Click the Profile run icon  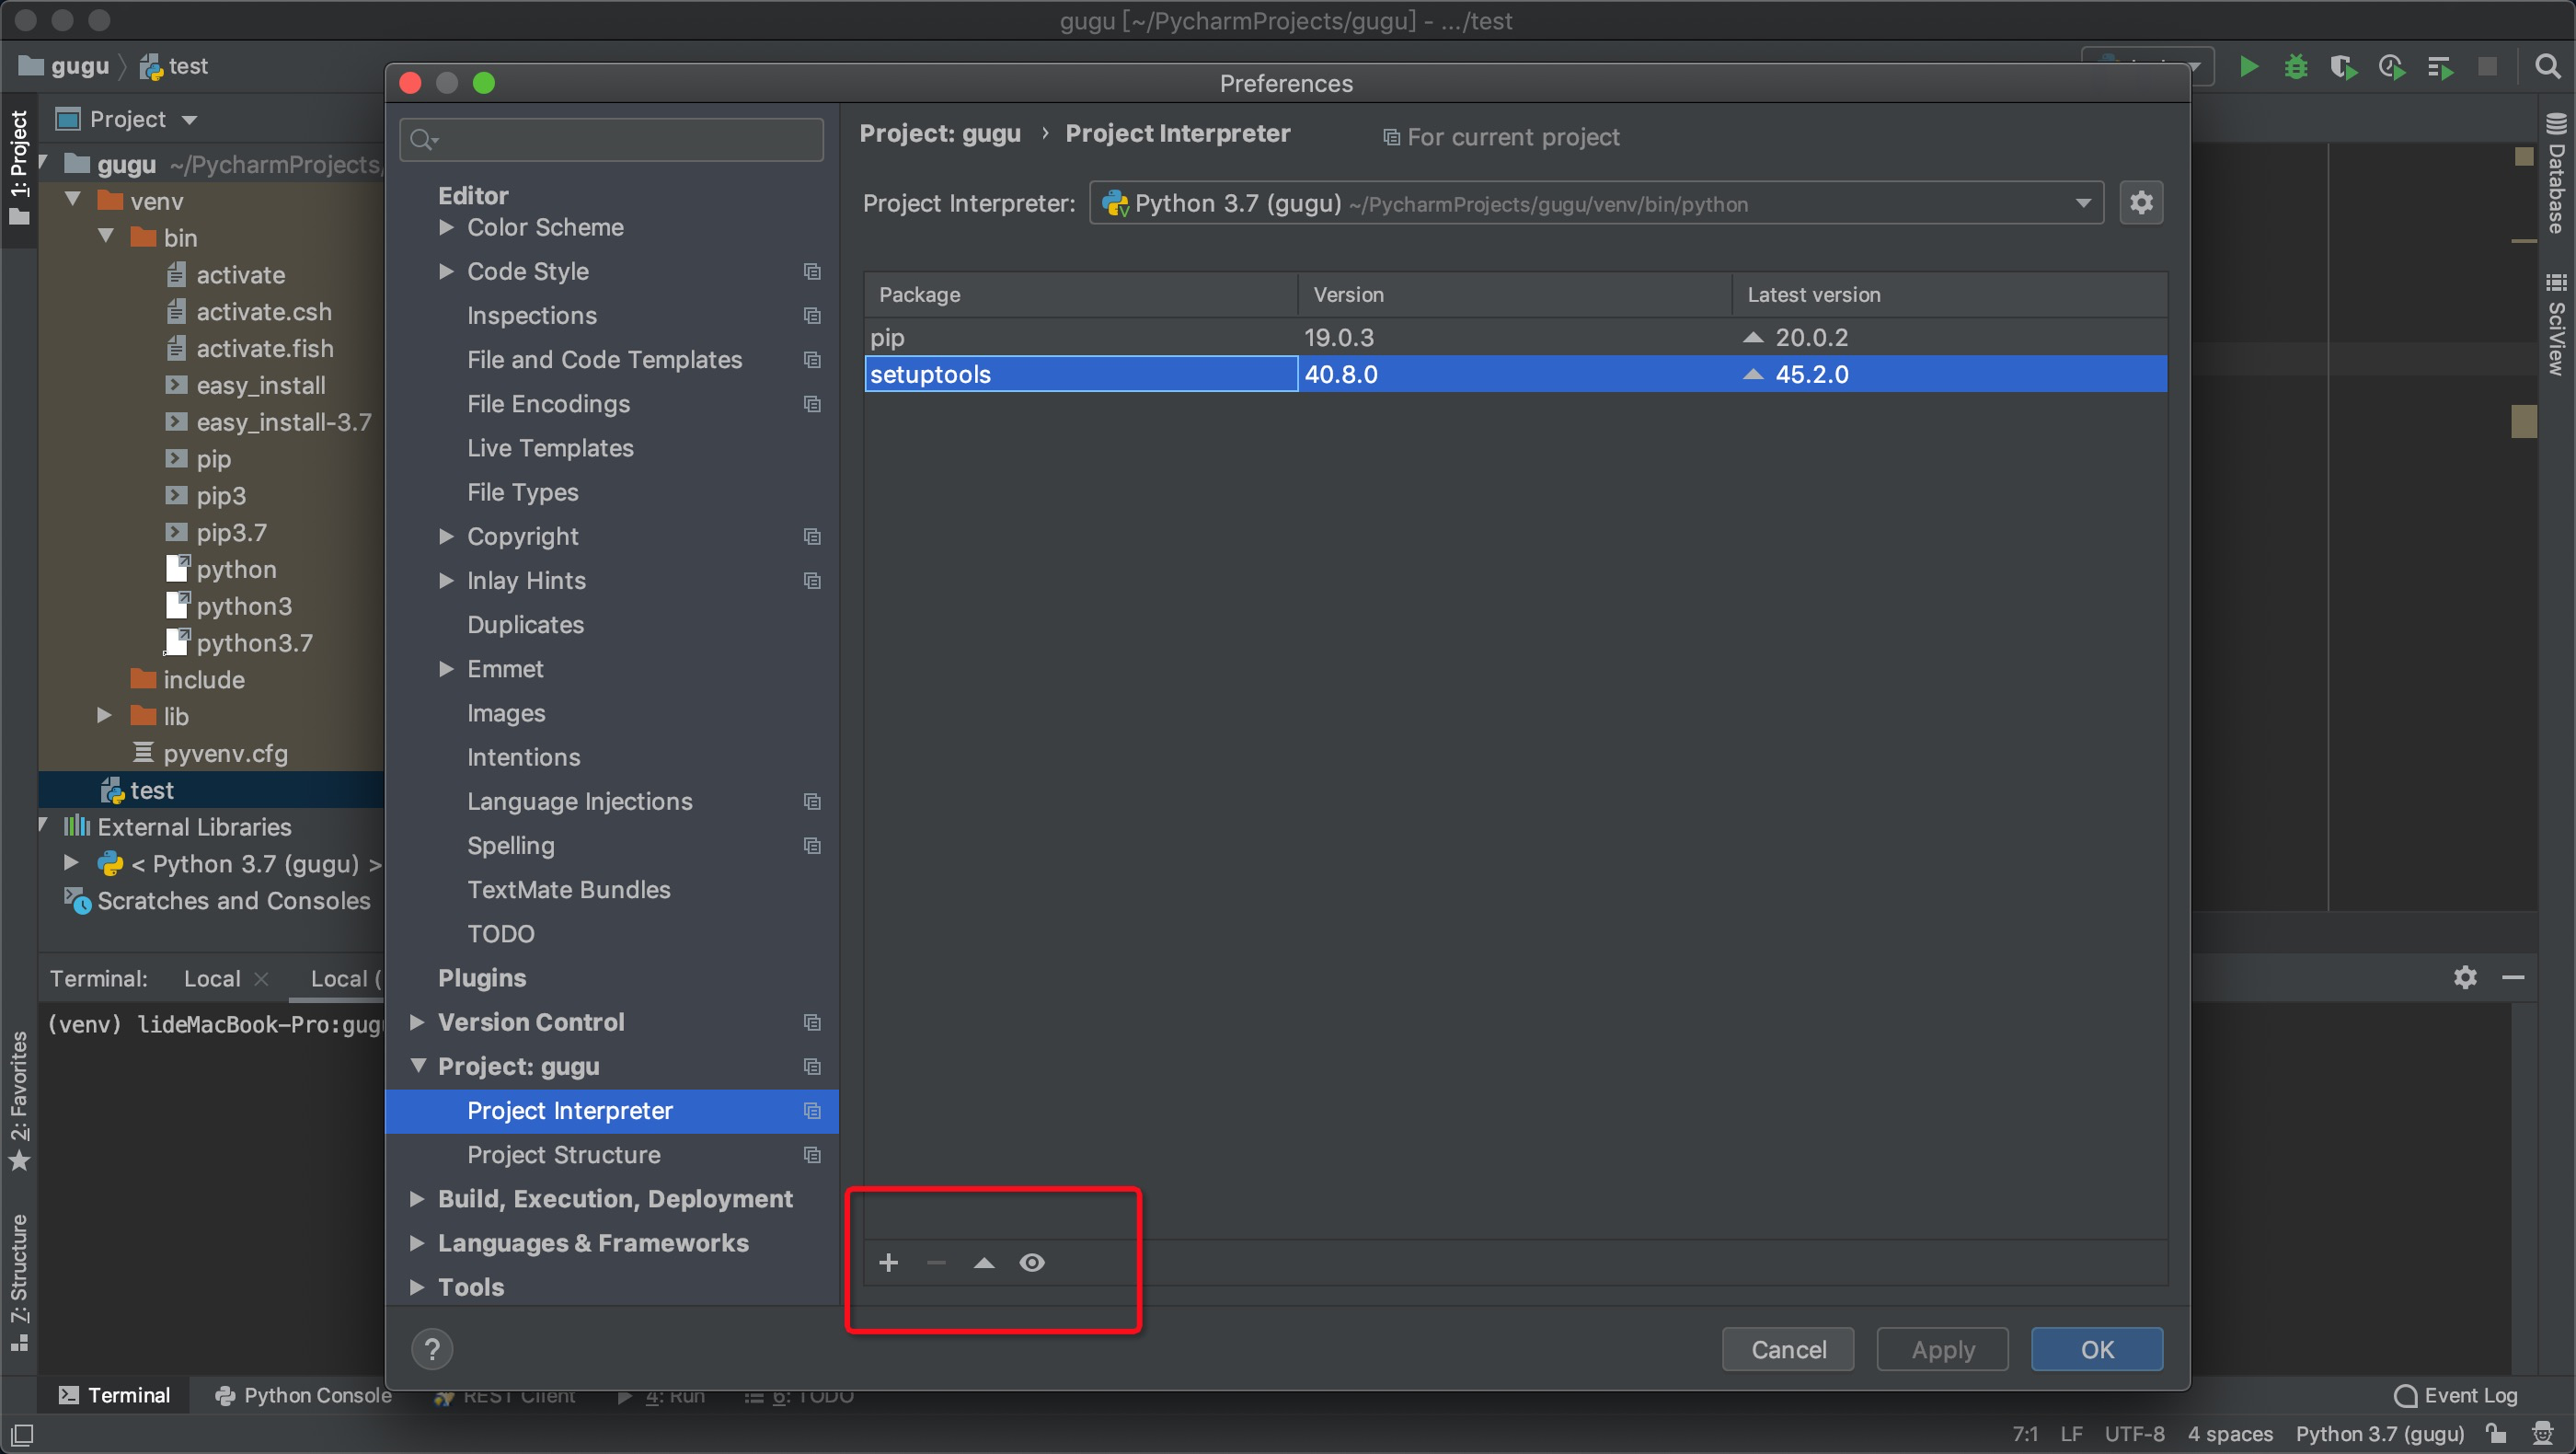(2392, 67)
